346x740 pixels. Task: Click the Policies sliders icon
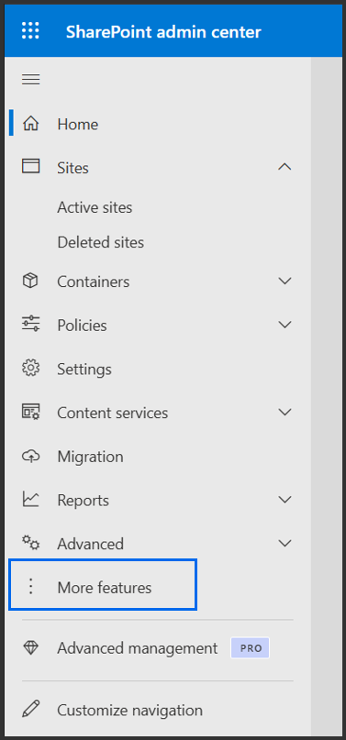click(x=31, y=325)
